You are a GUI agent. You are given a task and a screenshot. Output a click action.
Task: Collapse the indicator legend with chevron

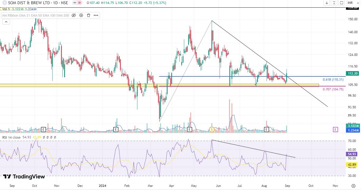[6, 22]
